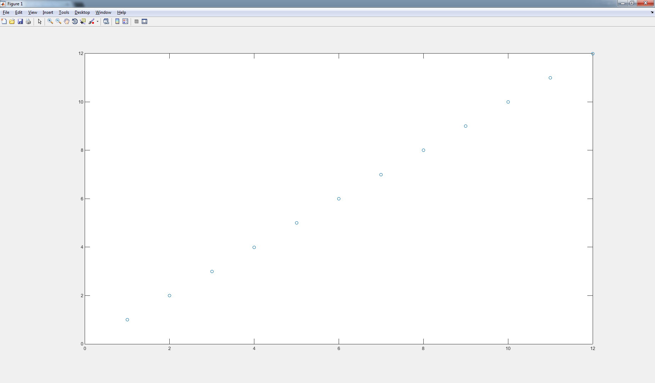Print the figure with the printer icon
This screenshot has height=383, width=655.
click(x=28, y=22)
